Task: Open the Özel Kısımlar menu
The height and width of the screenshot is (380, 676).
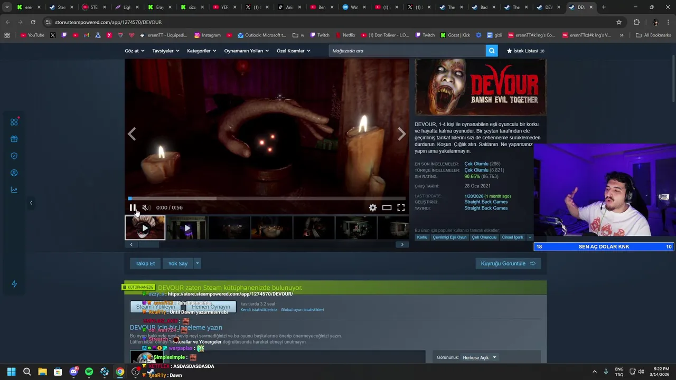Action: (x=293, y=51)
